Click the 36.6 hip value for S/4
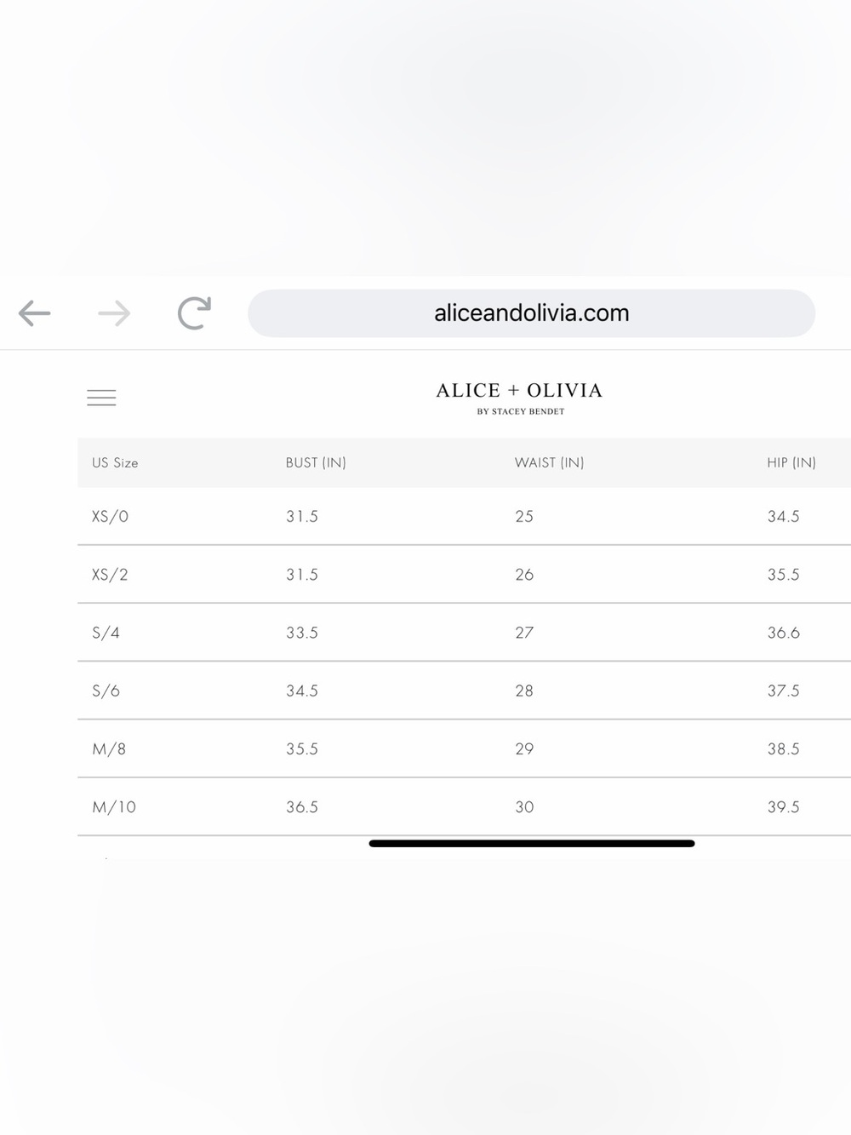 coord(784,633)
